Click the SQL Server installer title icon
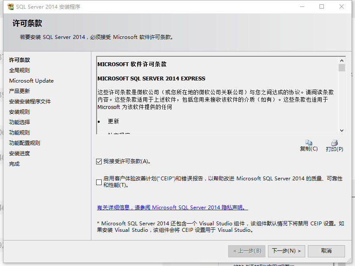This screenshot has height=266, width=355. [10, 7]
